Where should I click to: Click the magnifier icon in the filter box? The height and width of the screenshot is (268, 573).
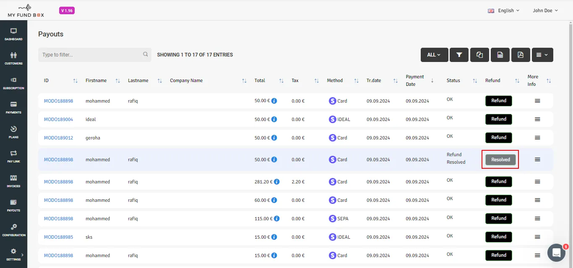[x=146, y=54]
